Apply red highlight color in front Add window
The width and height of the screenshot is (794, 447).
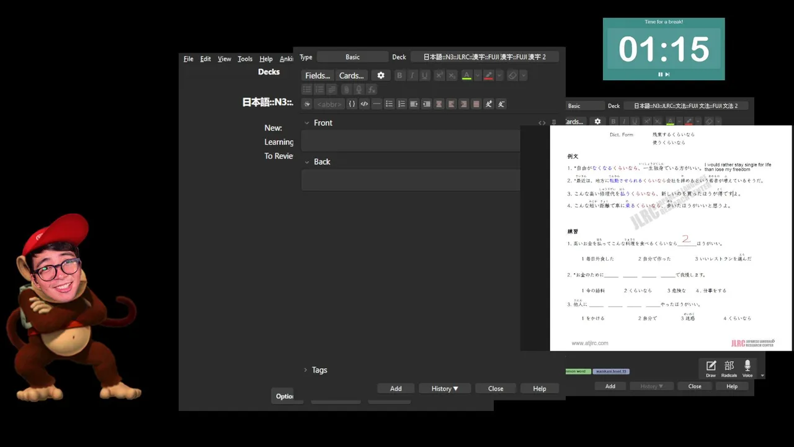[489, 75]
